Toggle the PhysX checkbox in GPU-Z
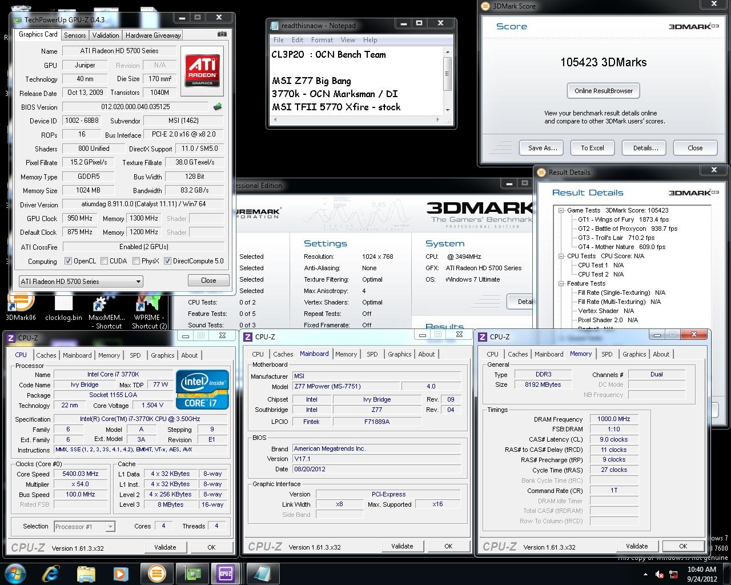 tap(136, 261)
